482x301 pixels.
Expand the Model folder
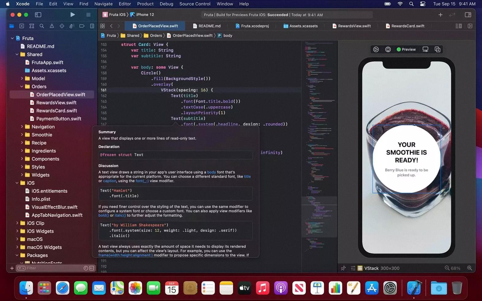point(22,79)
